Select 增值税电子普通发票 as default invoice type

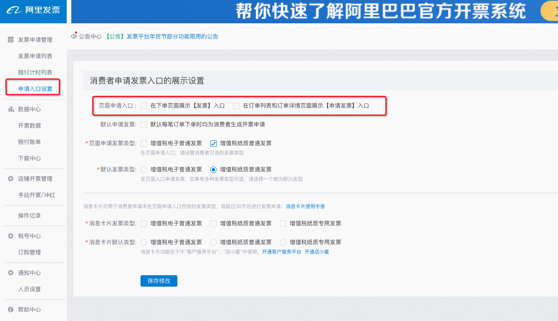pos(144,169)
